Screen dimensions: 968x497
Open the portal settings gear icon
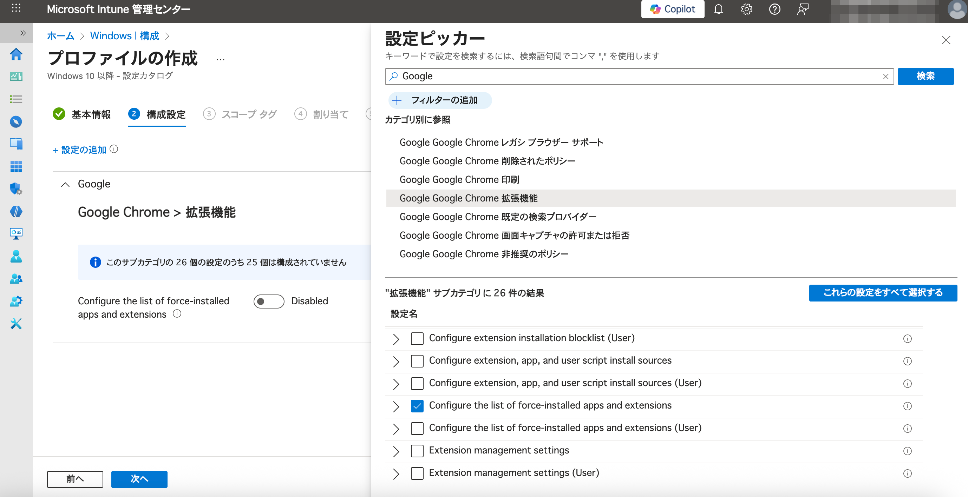tap(746, 9)
